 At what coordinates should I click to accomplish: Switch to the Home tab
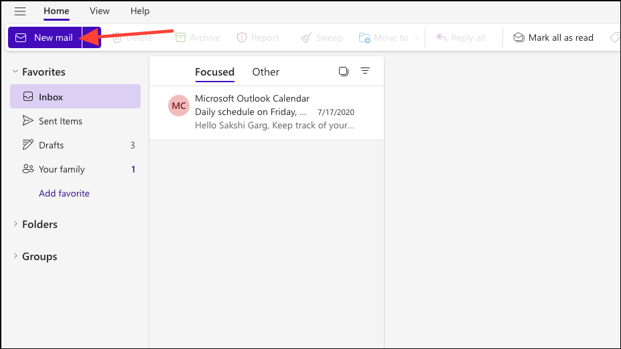pos(56,11)
